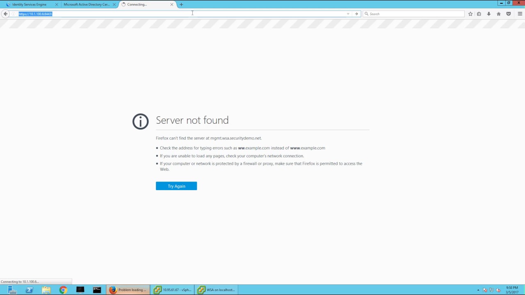This screenshot has width=525, height=295.
Task: Switch to 'WSA on localhost' taskbar window
Action: point(216,290)
